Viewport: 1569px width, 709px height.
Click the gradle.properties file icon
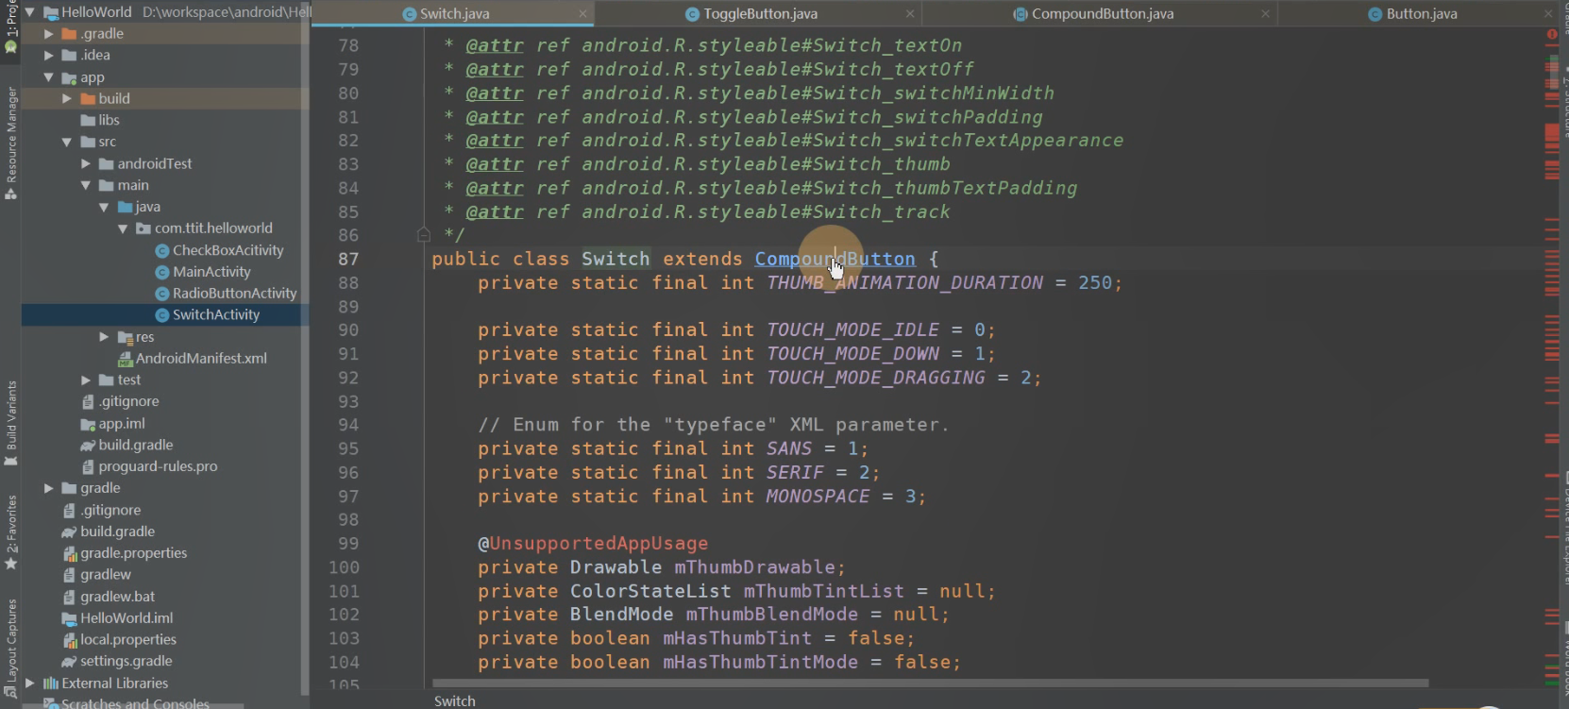click(x=69, y=553)
